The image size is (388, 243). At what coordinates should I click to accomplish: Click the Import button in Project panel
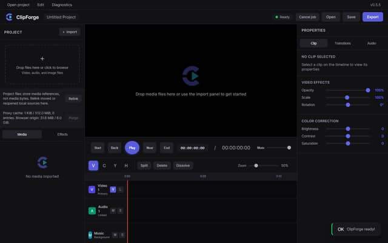[70, 32]
